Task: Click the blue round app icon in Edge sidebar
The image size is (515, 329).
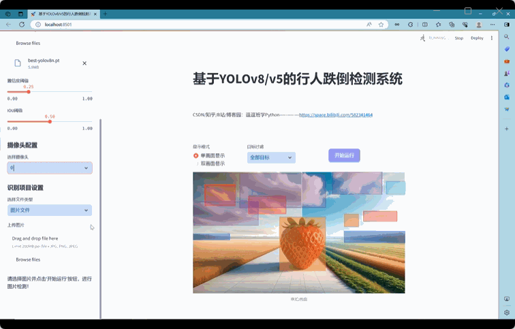Action: click(507, 85)
